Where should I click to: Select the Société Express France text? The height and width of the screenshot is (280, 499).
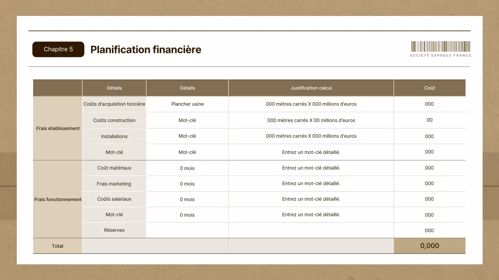(440, 55)
